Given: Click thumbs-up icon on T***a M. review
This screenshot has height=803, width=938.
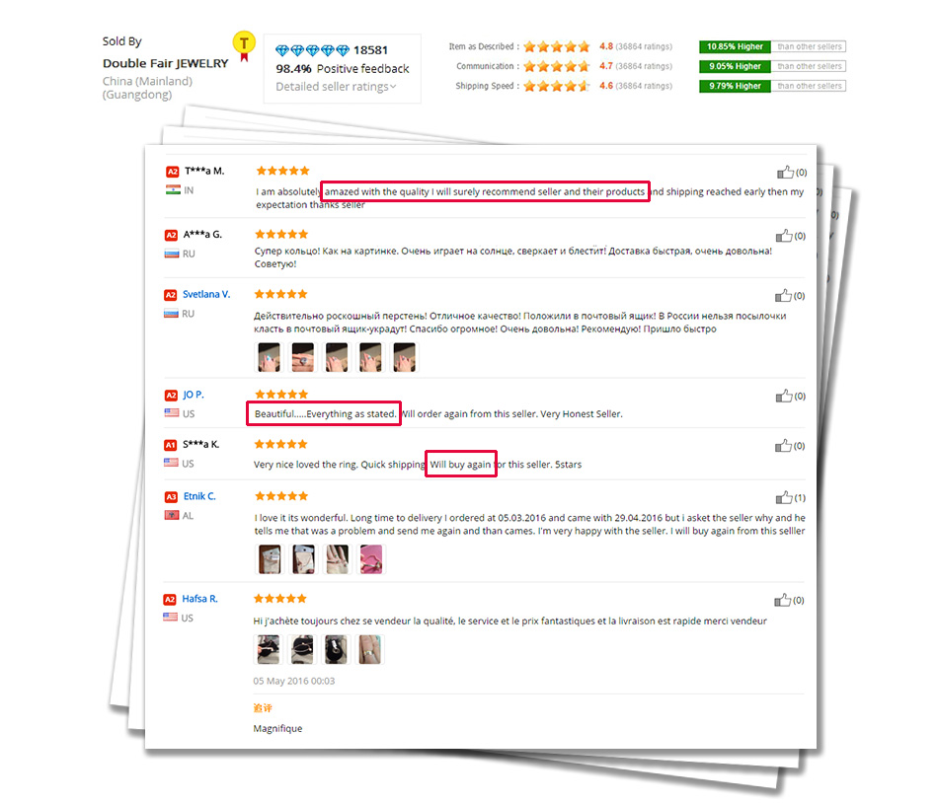Looking at the screenshot, I should click(x=785, y=172).
